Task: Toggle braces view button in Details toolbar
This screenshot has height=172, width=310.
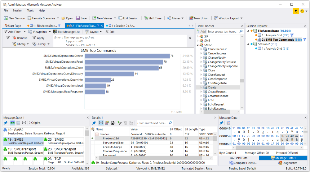Action: click(101, 123)
